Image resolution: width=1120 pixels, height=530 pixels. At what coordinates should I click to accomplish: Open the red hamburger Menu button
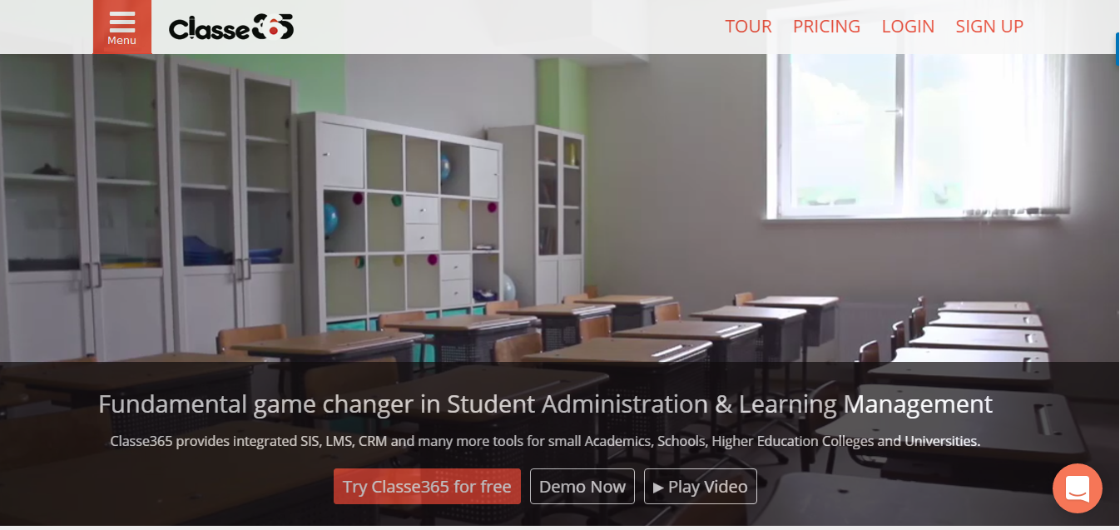[x=121, y=27]
